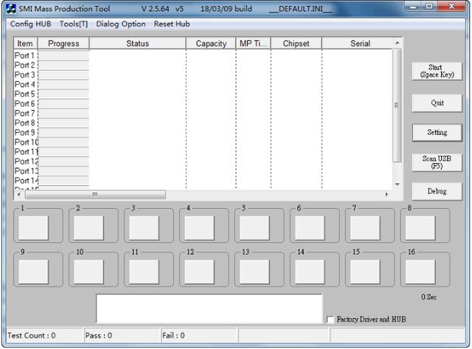Select port slot 13 box
This screenshot has height=349, width=472.
(x=254, y=272)
